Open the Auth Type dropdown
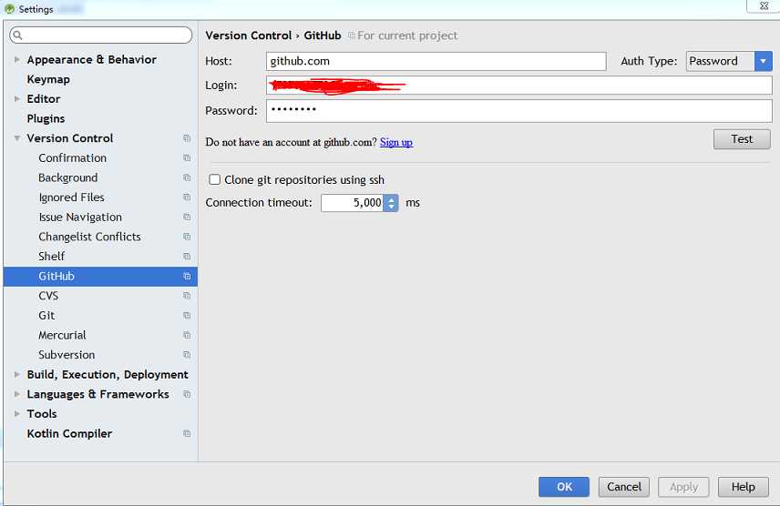780x506 pixels. 763,61
